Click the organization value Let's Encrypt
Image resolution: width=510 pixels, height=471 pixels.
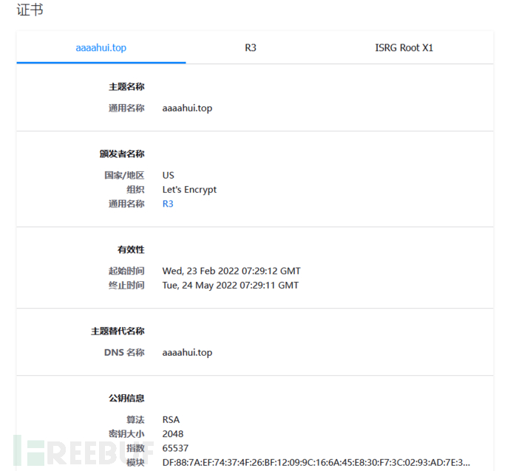(189, 190)
